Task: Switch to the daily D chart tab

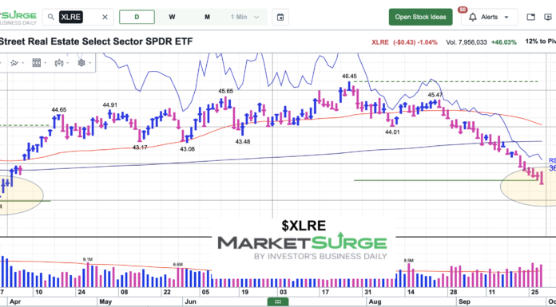Action: tap(137, 17)
